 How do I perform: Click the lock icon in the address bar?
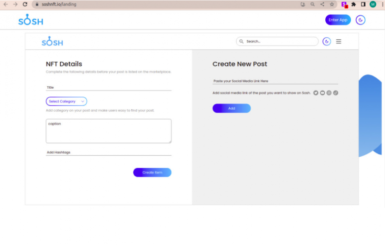point(37,4)
